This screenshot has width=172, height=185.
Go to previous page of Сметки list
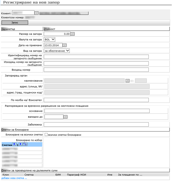pos(14,144)
